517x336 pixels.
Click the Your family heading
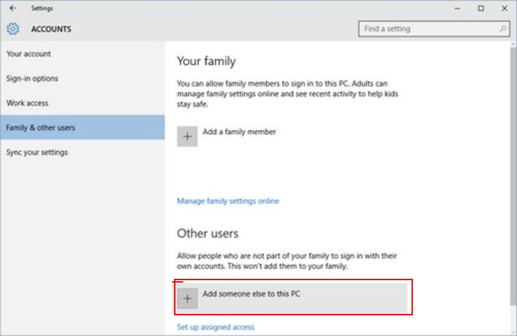click(x=206, y=61)
